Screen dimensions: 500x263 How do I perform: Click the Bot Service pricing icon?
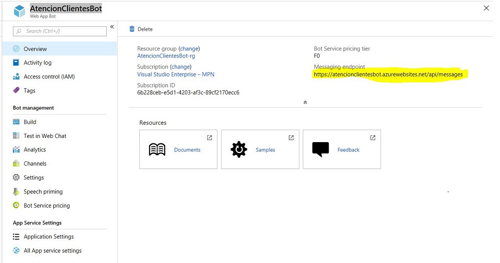16,205
